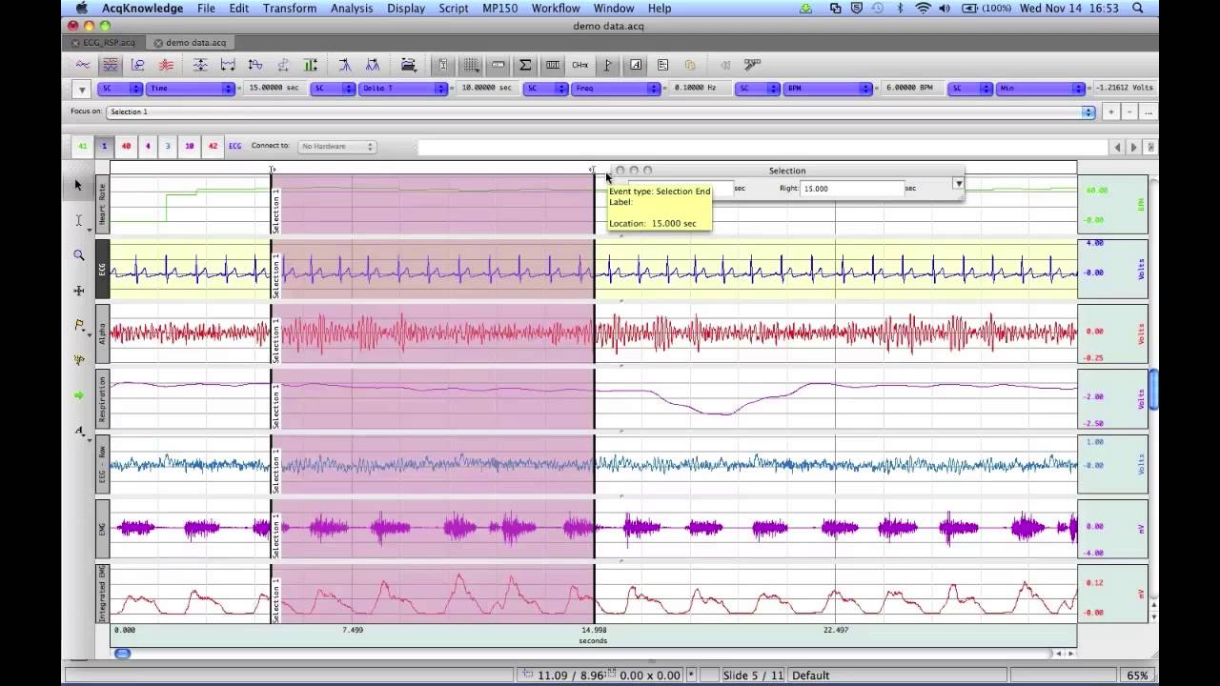Click the Wi-Fi icon in menu bar
Image resolution: width=1220 pixels, height=686 pixels.
coord(923,9)
